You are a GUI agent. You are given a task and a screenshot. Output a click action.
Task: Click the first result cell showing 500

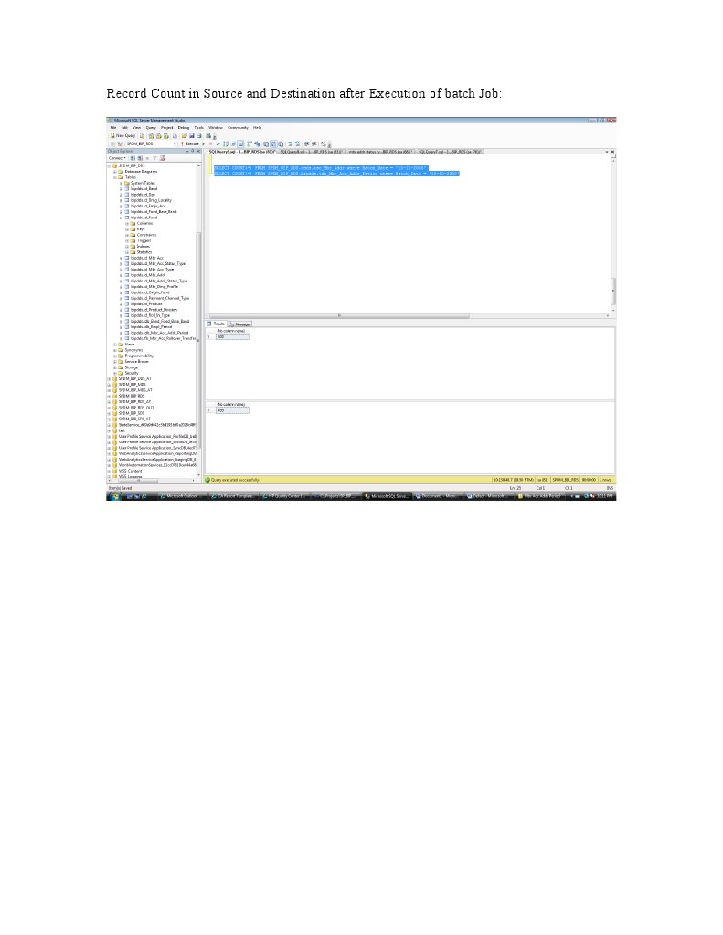232,337
